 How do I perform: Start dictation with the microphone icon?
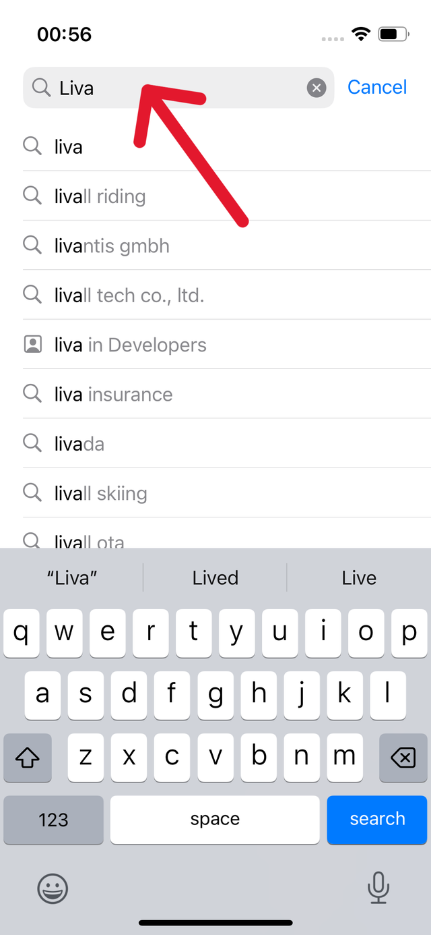378,888
